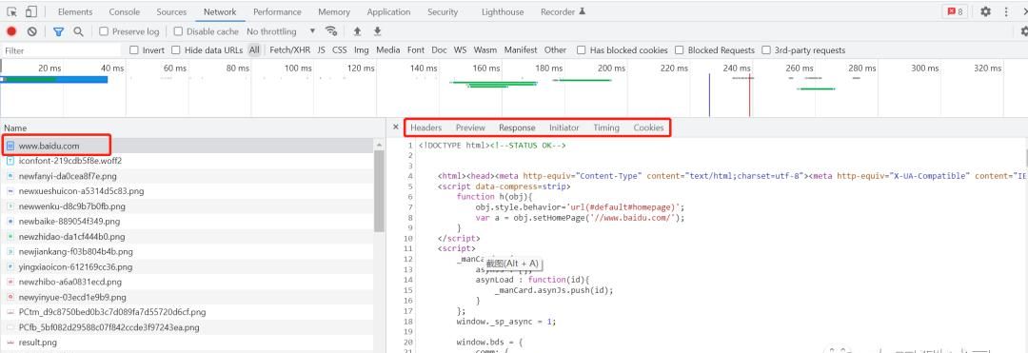Toggle the device toolbar icon
1028x353 pixels.
coord(30,11)
